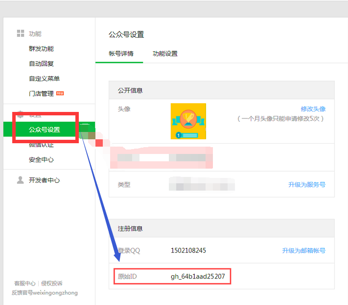Open 开发者中心 section
This screenshot has height=305, width=348.
44,180
